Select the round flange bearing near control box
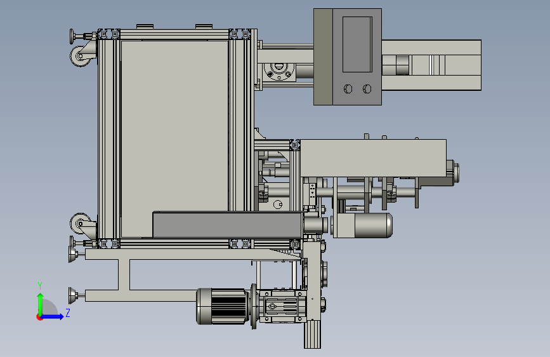The width and height of the screenshot is (550, 357). [x=279, y=71]
